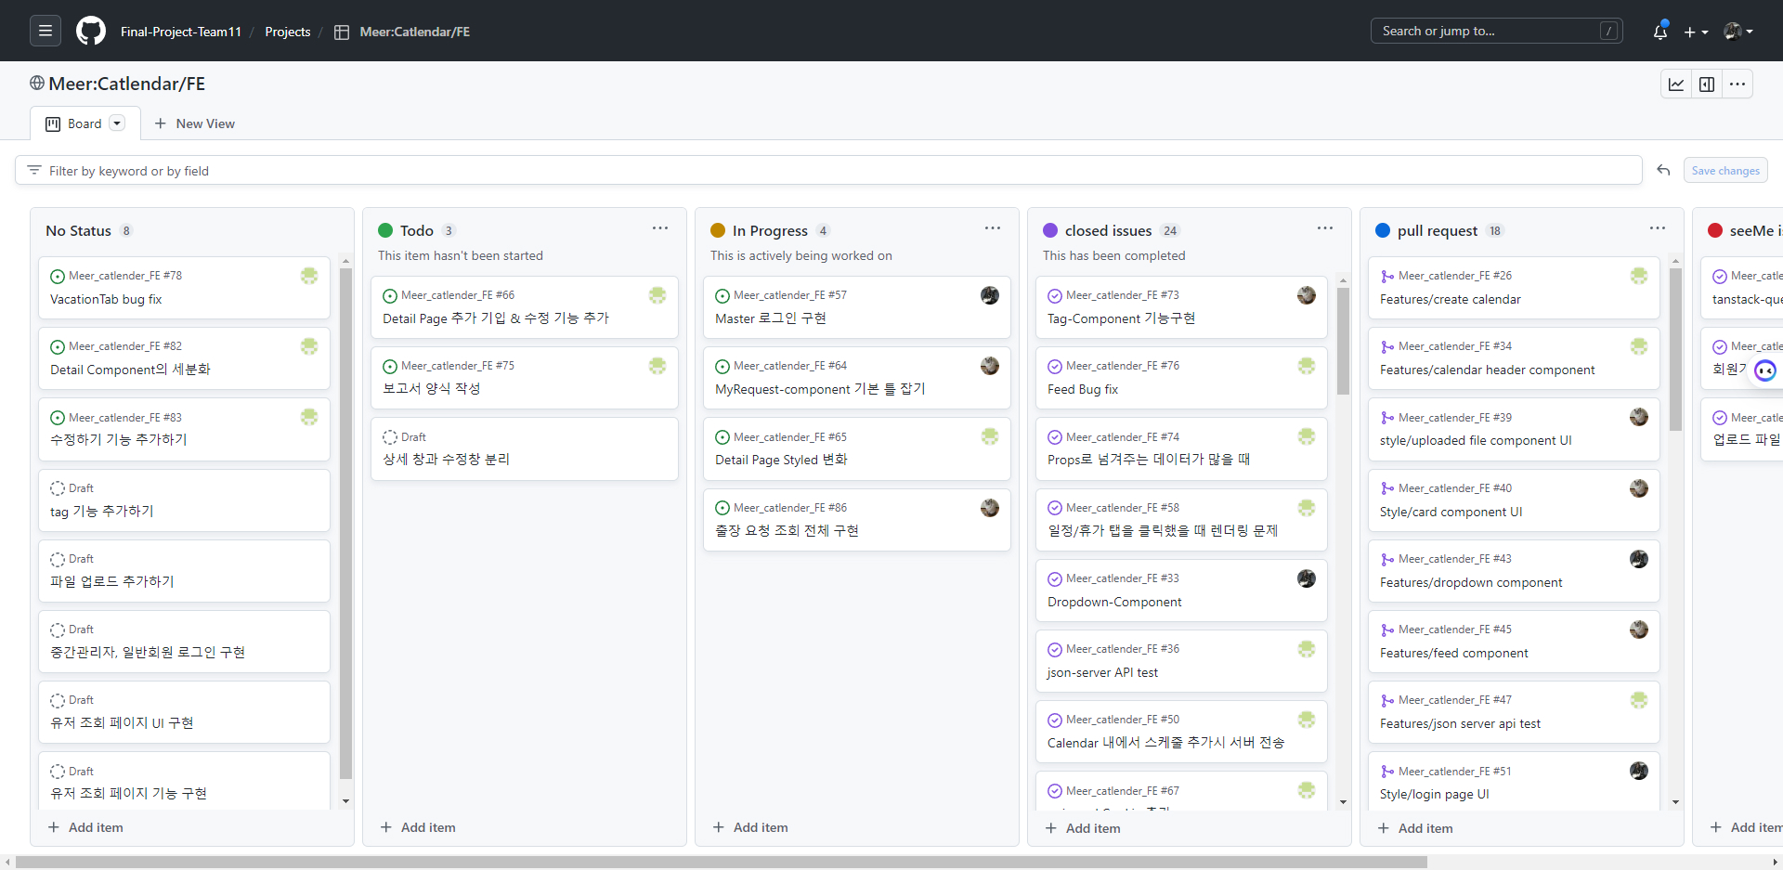Add a New View tab

(195, 123)
